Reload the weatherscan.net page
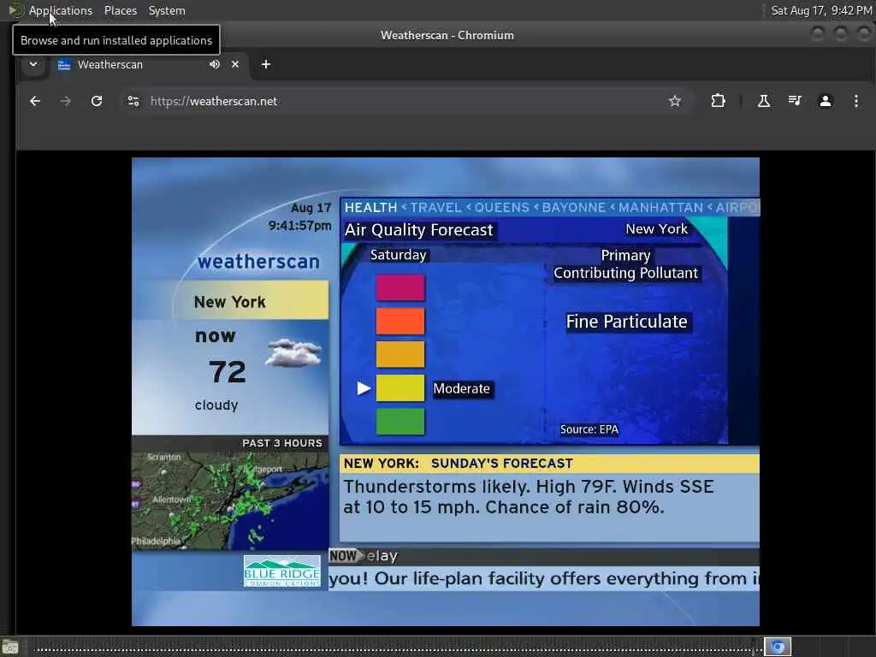876x657 pixels. click(x=97, y=101)
